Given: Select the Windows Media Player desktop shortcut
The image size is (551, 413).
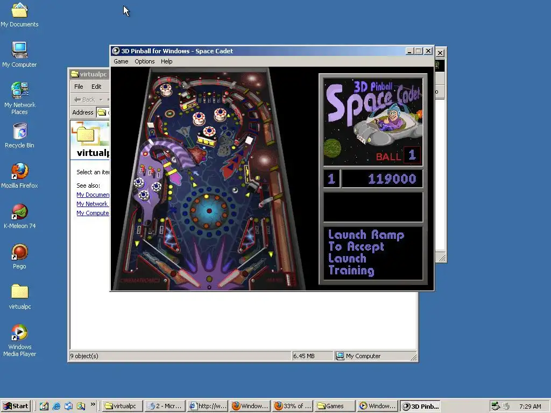Looking at the screenshot, I should tap(20, 340).
